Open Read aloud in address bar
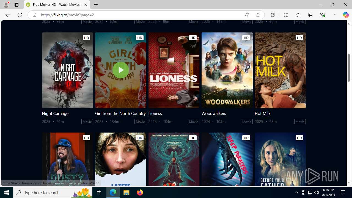 (247, 15)
